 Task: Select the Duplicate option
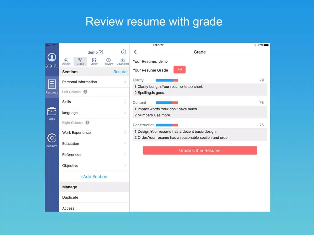pos(94,197)
